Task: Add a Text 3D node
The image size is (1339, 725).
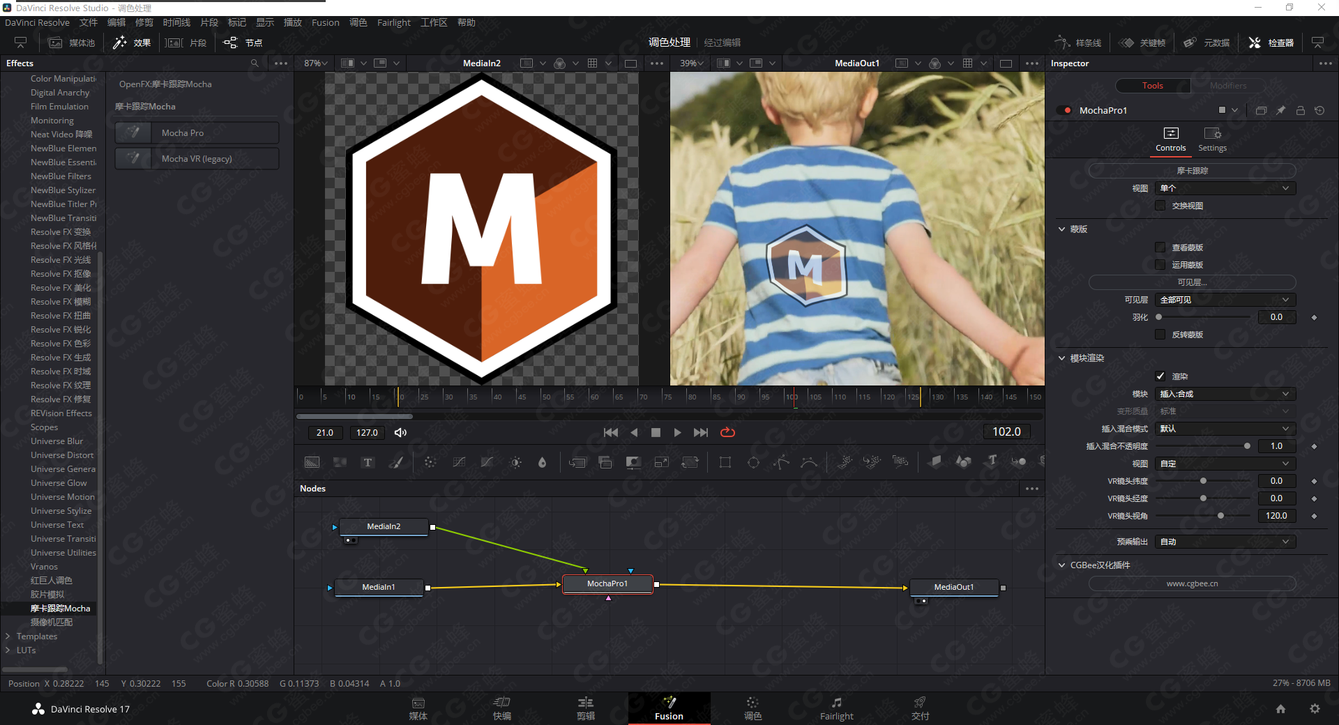Action: coord(992,461)
